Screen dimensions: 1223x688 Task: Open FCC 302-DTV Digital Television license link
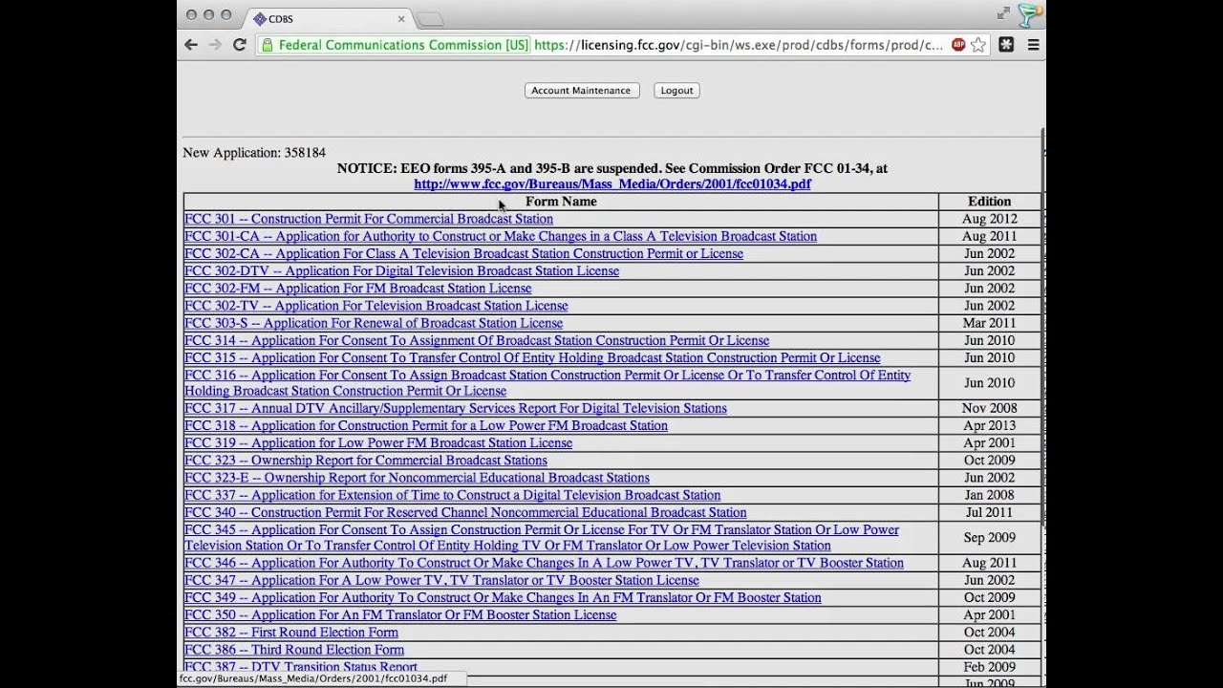coord(401,271)
